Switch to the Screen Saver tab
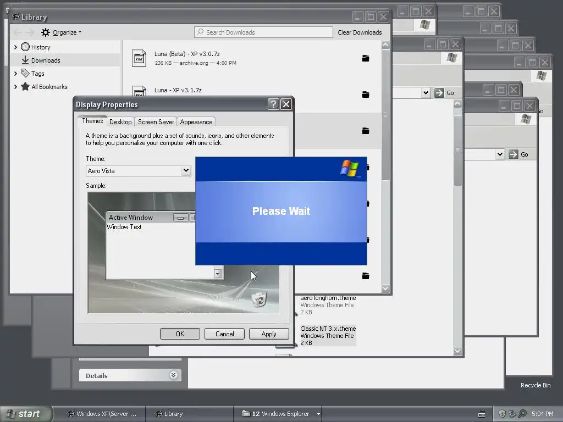Viewport: 563px width, 422px height. click(156, 121)
